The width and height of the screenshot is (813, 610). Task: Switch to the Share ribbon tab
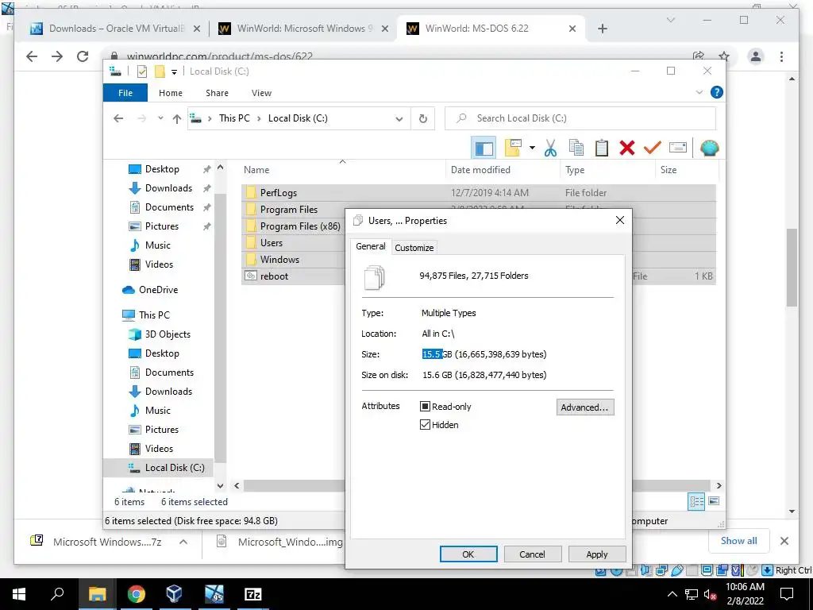click(x=217, y=93)
